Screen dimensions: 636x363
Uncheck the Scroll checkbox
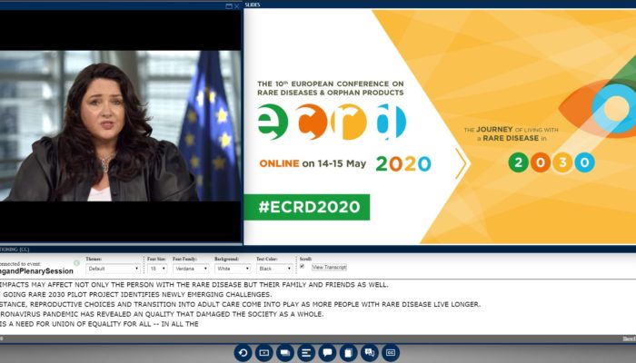pos(302,266)
